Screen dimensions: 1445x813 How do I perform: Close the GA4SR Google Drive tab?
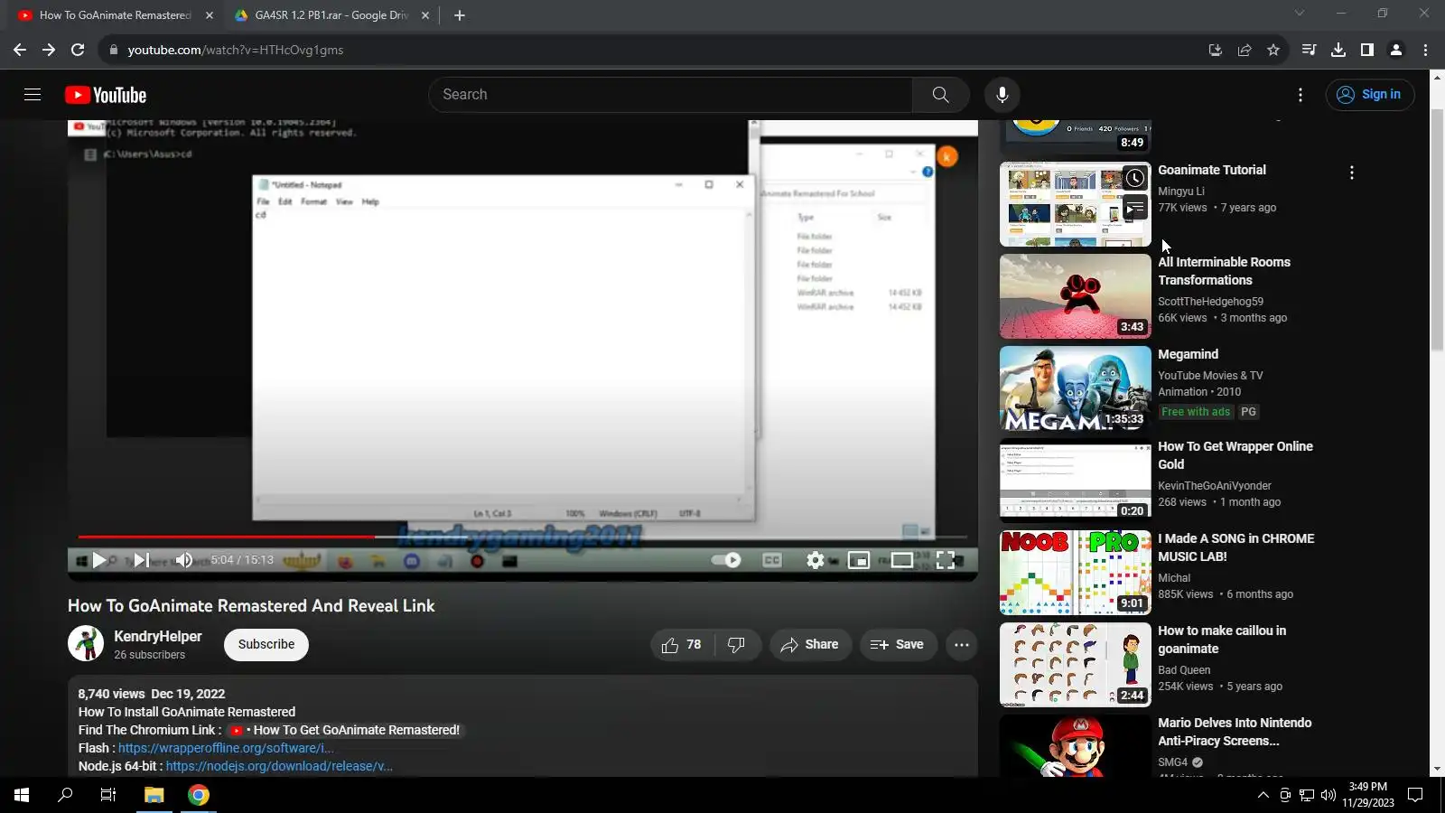[425, 15]
